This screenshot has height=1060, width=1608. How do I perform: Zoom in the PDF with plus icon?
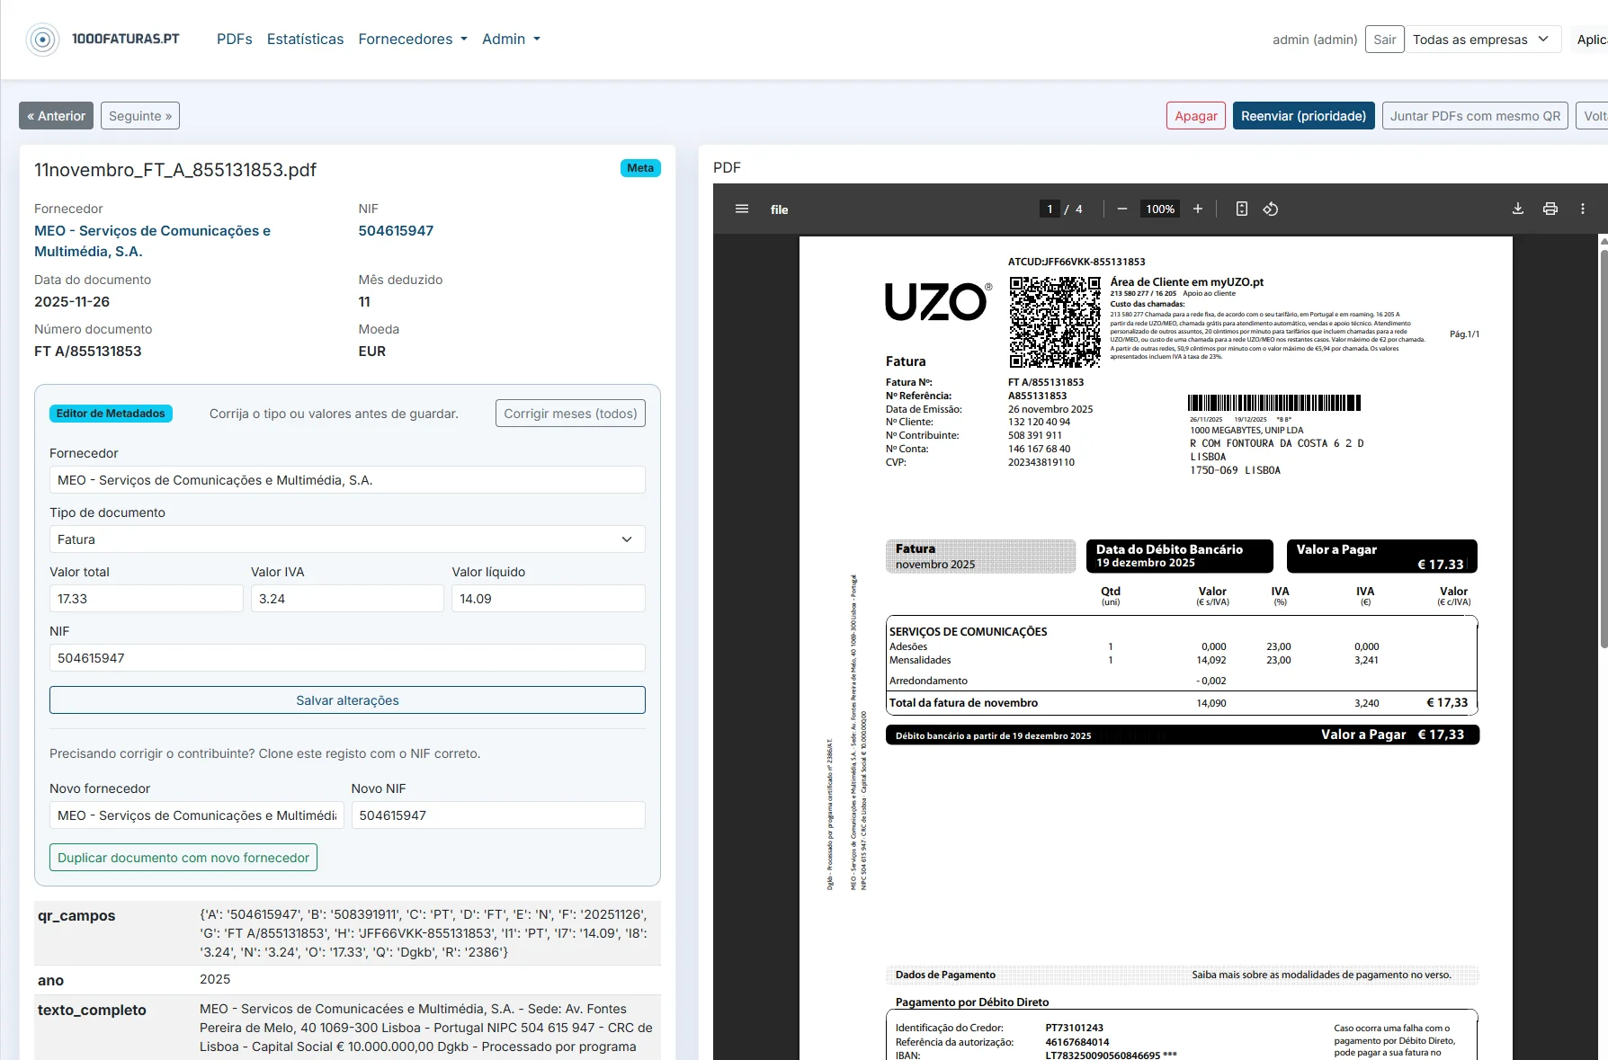[x=1198, y=209]
